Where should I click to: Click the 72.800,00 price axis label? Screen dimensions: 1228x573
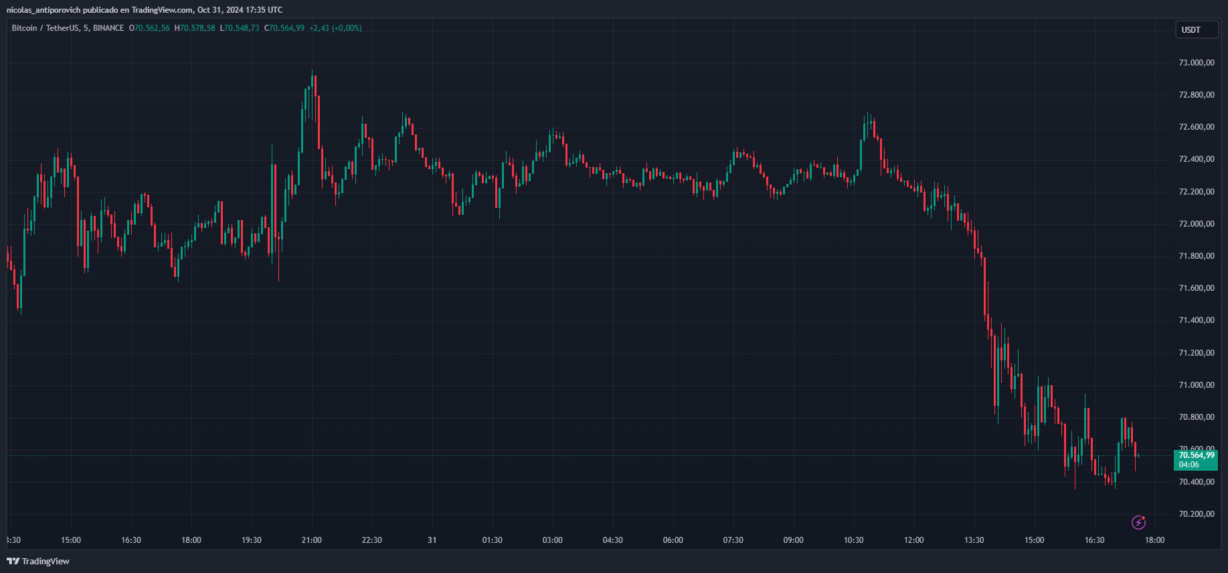pos(1197,95)
